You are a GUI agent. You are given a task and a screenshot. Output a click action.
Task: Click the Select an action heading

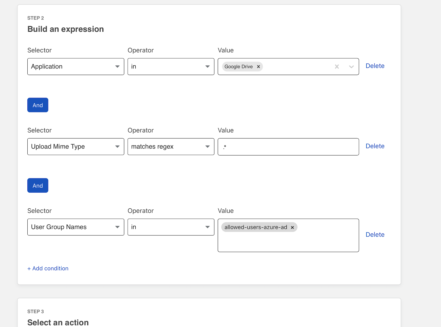58,322
